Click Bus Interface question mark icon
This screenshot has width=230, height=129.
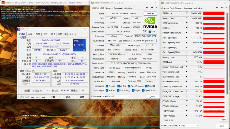[x=156, y=41]
